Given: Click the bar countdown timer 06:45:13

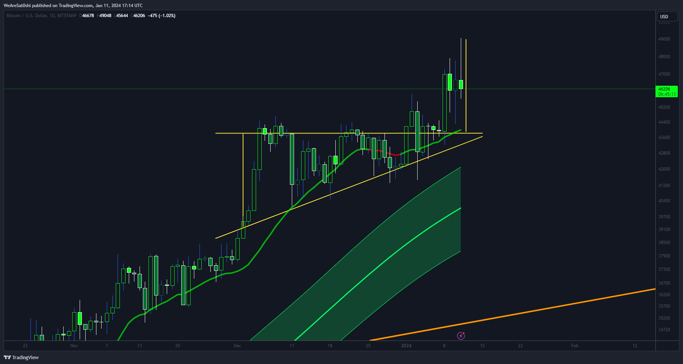Looking at the screenshot, I should point(667,94).
